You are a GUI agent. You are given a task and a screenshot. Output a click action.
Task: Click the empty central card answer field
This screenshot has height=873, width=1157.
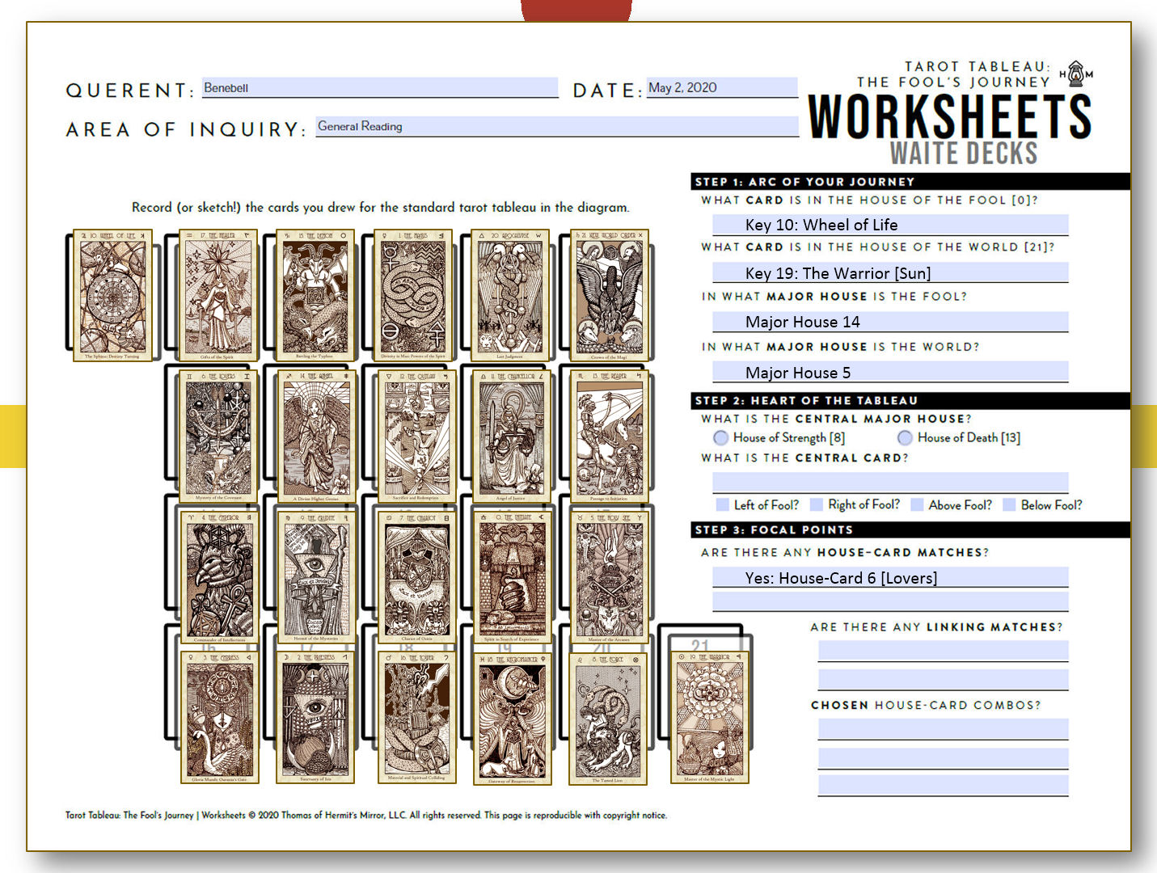tap(889, 482)
